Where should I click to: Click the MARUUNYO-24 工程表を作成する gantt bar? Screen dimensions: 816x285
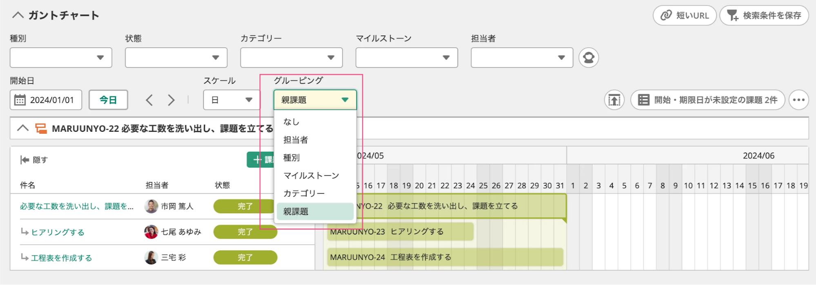(445, 257)
